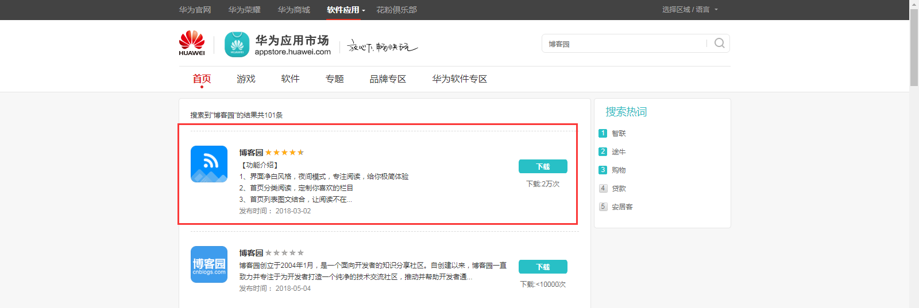Click the scrollbar up arrow
The width and height of the screenshot is (919, 308).
[x=914, y=4]
